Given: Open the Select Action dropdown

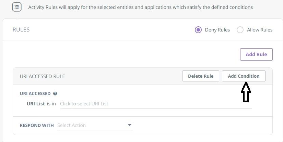Looking at the screenshot, I should (91, 125).
